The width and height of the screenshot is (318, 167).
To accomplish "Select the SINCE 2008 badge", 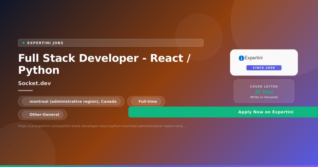I will click(x=264, y=68).
